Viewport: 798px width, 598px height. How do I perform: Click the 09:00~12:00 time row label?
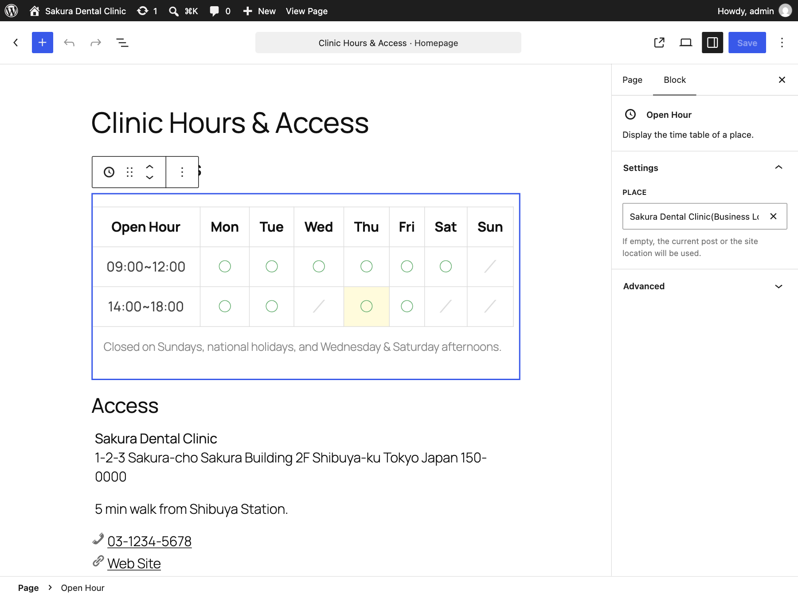click(146, 267)
